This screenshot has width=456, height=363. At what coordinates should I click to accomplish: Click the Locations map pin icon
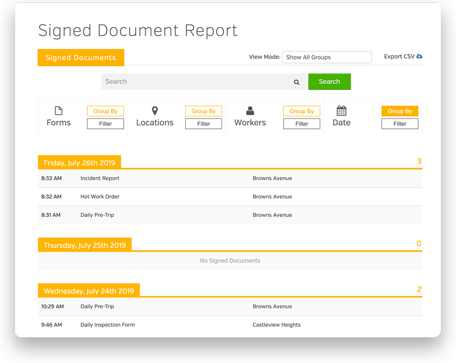(x=155, y=111)
